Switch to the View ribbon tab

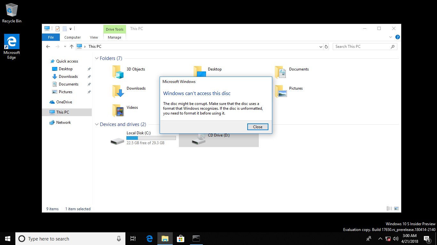(94, 37)
